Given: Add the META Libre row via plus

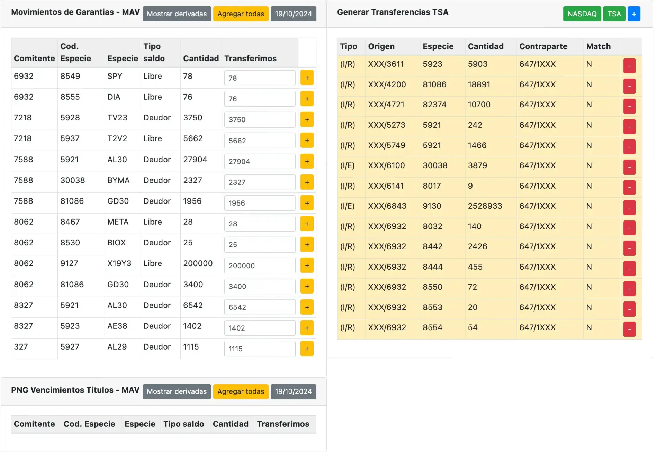Looking at the screenshot, I should pos(307,224).
